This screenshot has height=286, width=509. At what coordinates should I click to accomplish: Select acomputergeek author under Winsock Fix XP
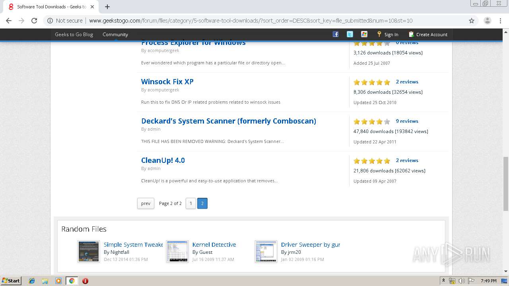[163, 90]
